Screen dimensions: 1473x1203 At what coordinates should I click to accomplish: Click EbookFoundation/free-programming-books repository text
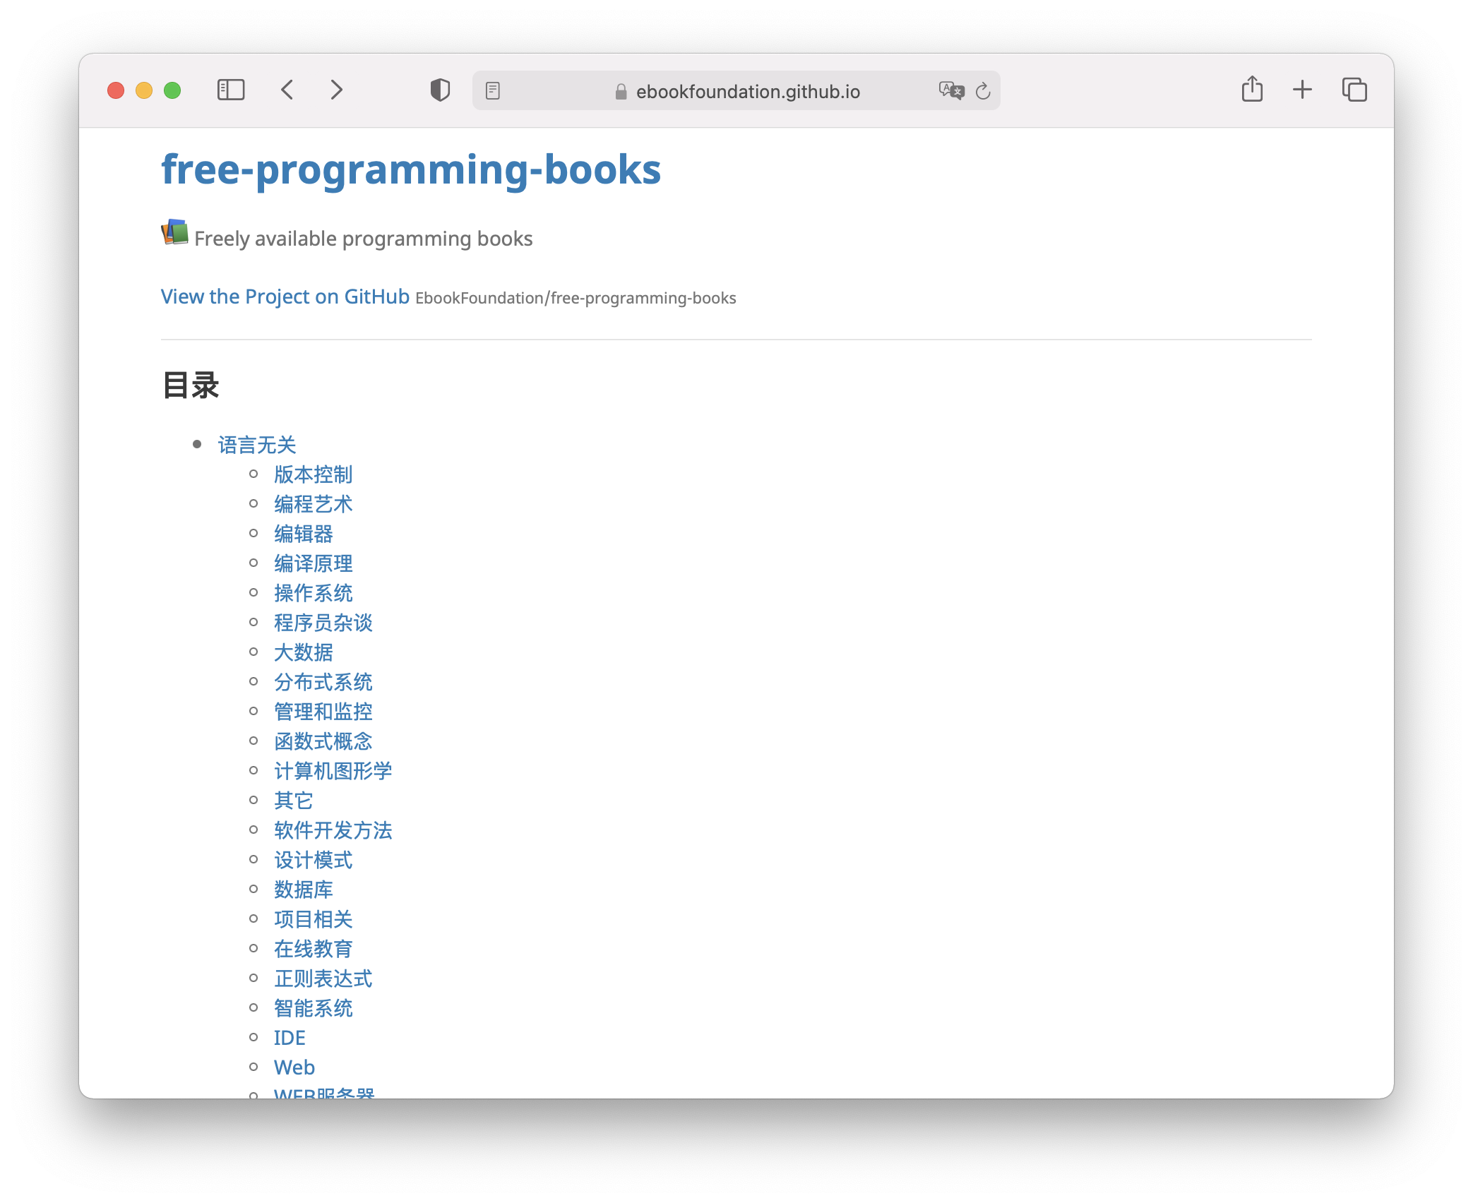tap(576, 298)
